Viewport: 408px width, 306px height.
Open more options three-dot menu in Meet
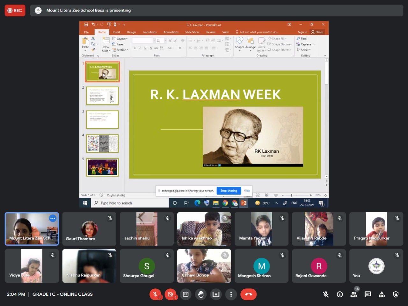pyautogui.click(x=231, y=294)
